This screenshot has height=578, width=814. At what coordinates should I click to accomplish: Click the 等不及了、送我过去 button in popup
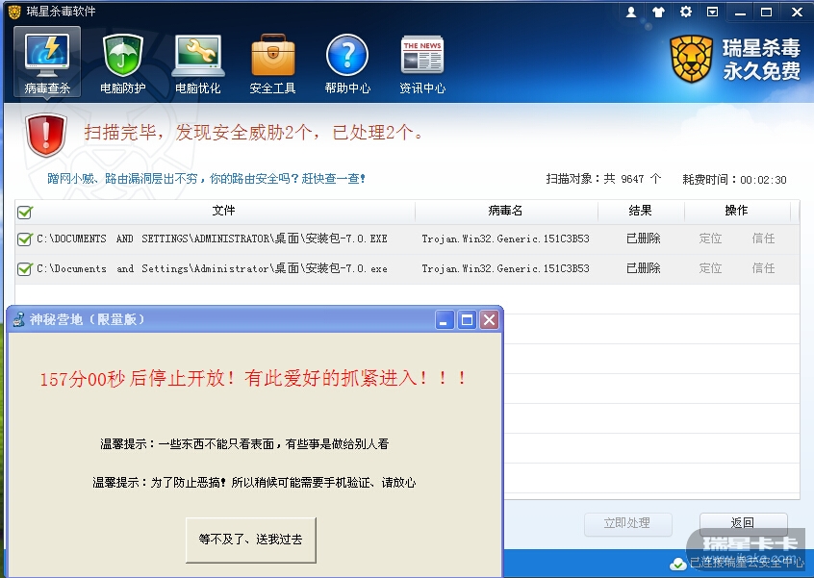click(x=251, y=540)
